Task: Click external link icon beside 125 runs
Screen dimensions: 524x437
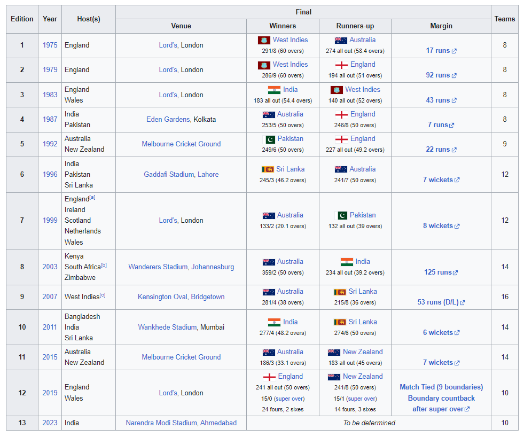Action: 455,273
